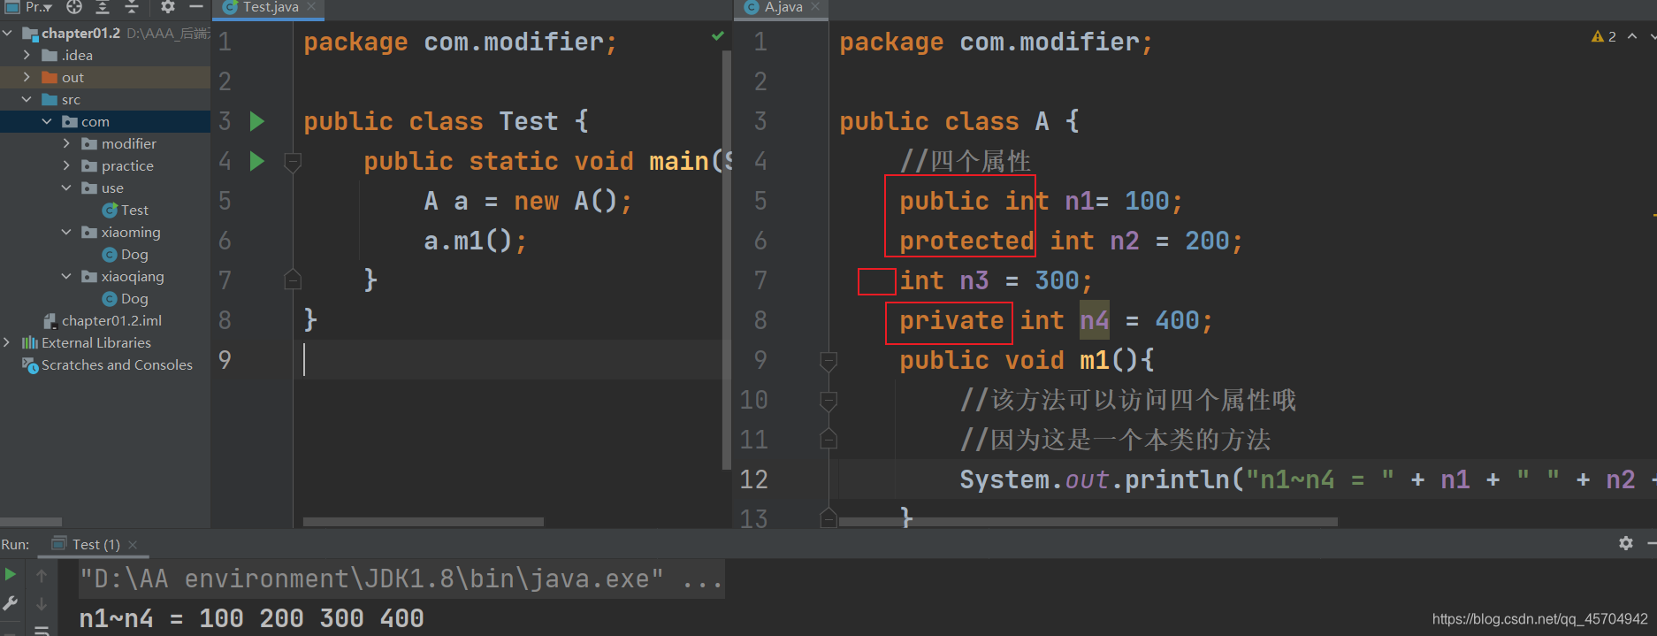Click the Select Opened File crosshair icon

click(74, 7)
